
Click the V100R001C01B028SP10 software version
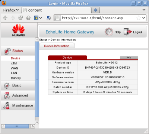tap(107, 77)
